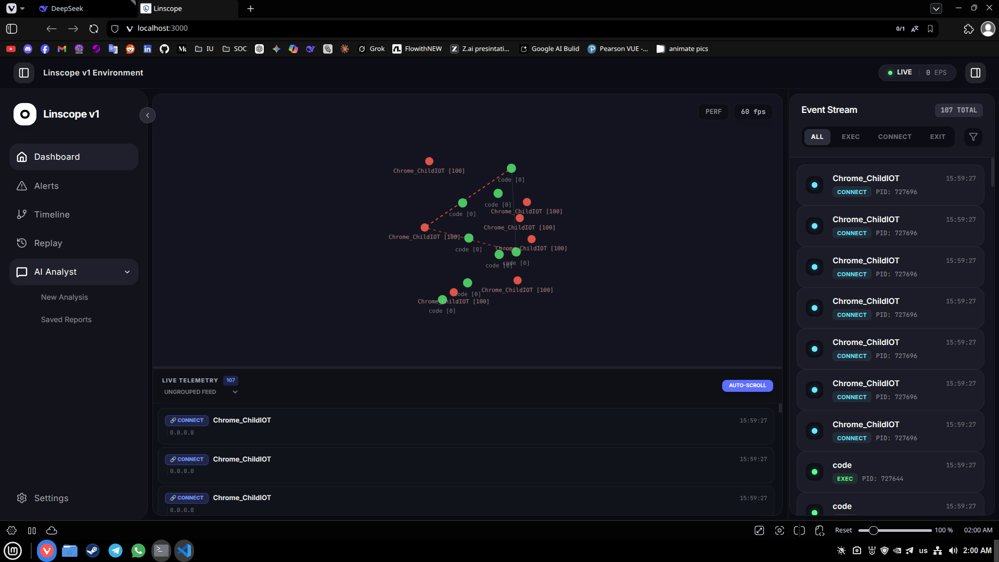Open the Linux Mint start menu
The image size is (999, 562).
(x=12, y=551)
